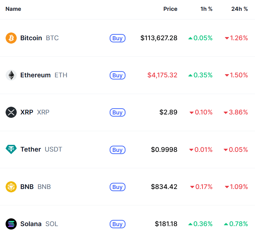Select the Buy button for XRP
This screenshot has height=236, width=255.
(117, 112)
